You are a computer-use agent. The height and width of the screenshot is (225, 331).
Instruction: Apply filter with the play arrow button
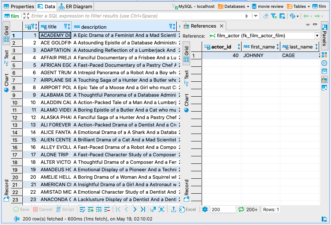[246, 16]
